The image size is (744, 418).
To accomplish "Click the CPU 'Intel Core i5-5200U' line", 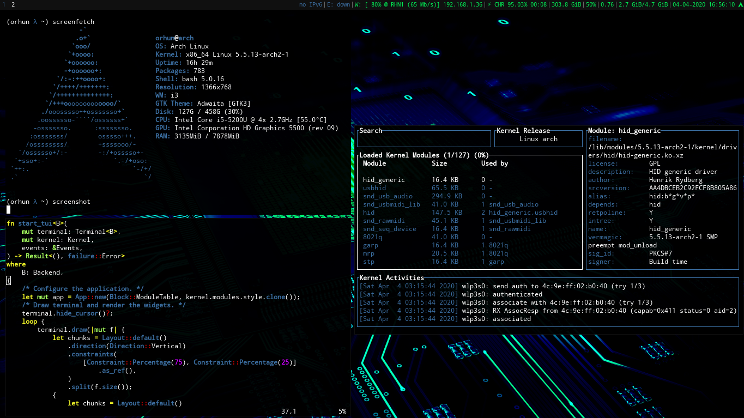I will click(x=241, y=120).
